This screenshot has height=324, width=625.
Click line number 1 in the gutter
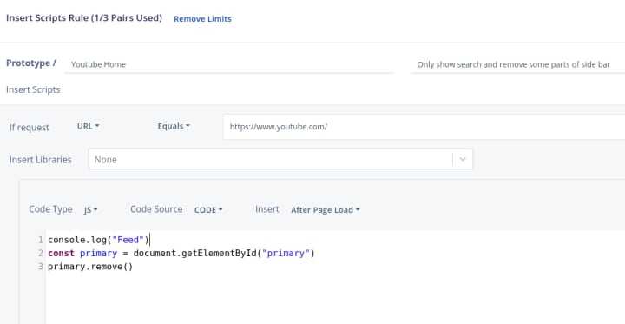pyautogui.click(x=41, y=240)
